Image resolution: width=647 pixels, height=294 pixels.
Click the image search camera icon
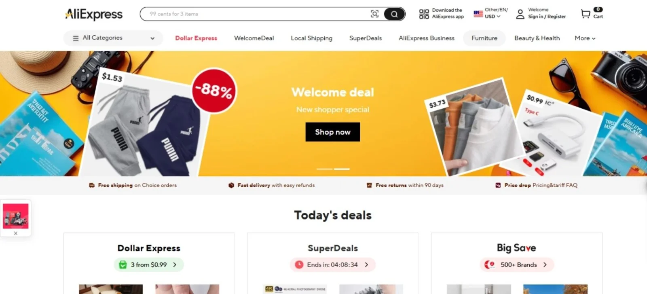[374, 14]
